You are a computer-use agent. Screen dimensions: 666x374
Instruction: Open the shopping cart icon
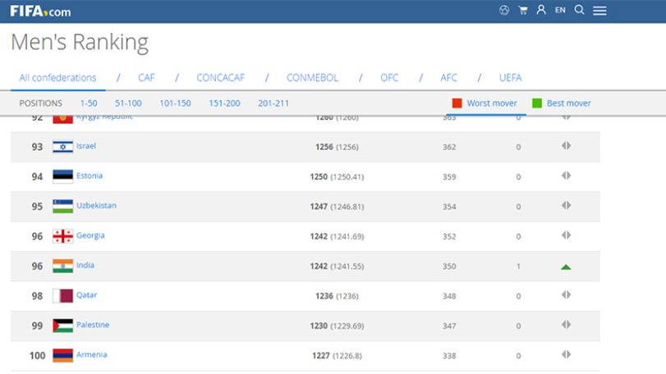tap(523, 10)
